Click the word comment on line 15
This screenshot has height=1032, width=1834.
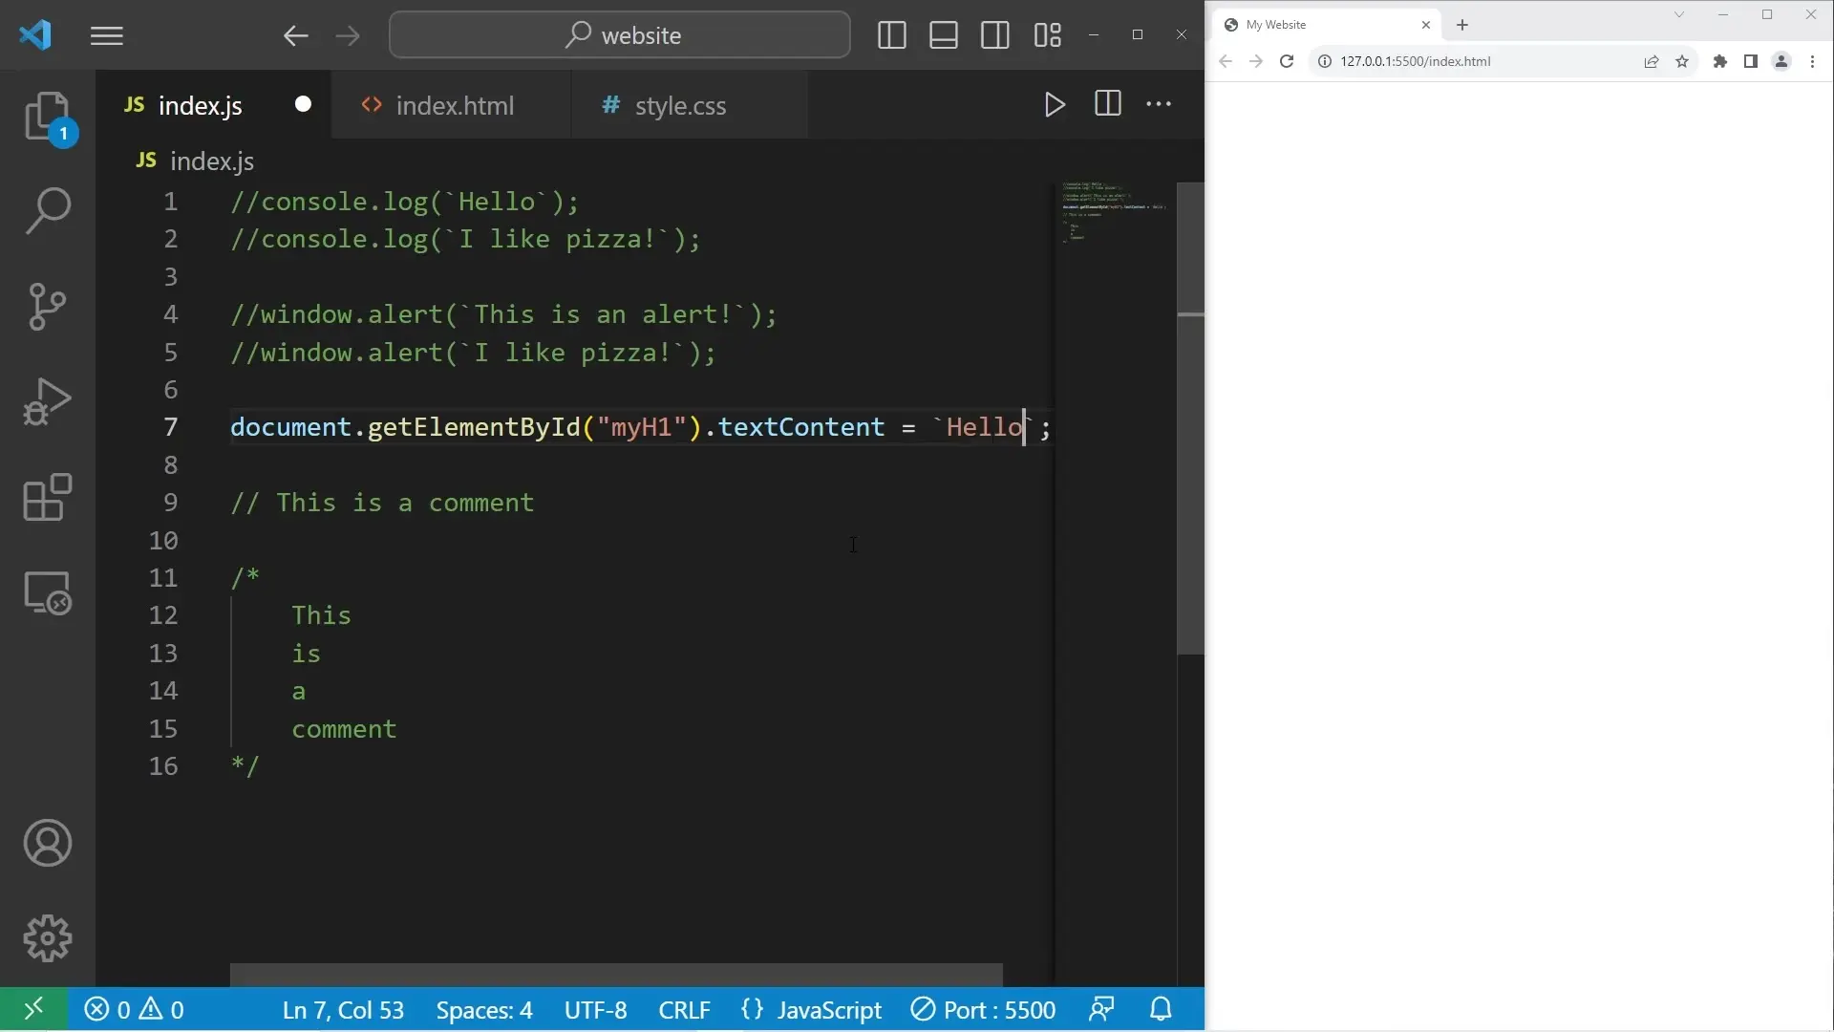[344, 729]
